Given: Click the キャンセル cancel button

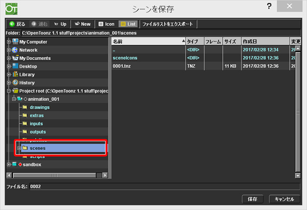Looking at the screenshot, I should pyautogui.click(x=284, y=199).
